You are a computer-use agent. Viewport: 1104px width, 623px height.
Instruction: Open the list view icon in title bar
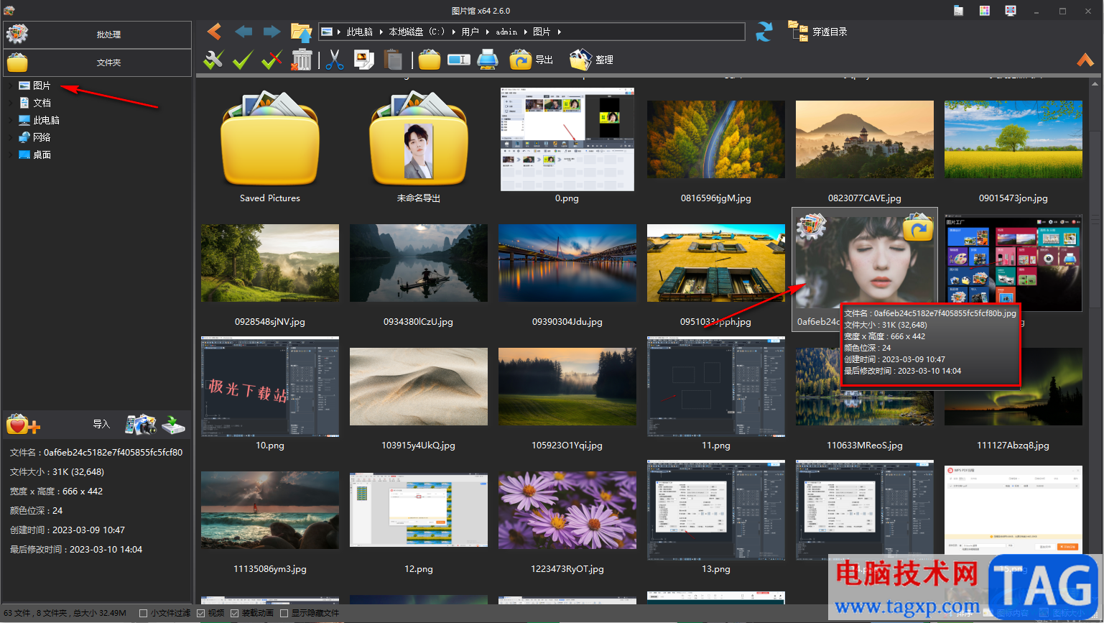(958, 11)
